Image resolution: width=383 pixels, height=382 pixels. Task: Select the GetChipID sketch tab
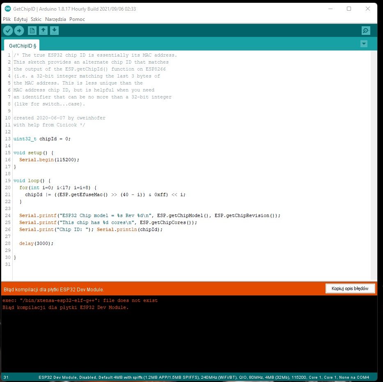pos(22,46)
